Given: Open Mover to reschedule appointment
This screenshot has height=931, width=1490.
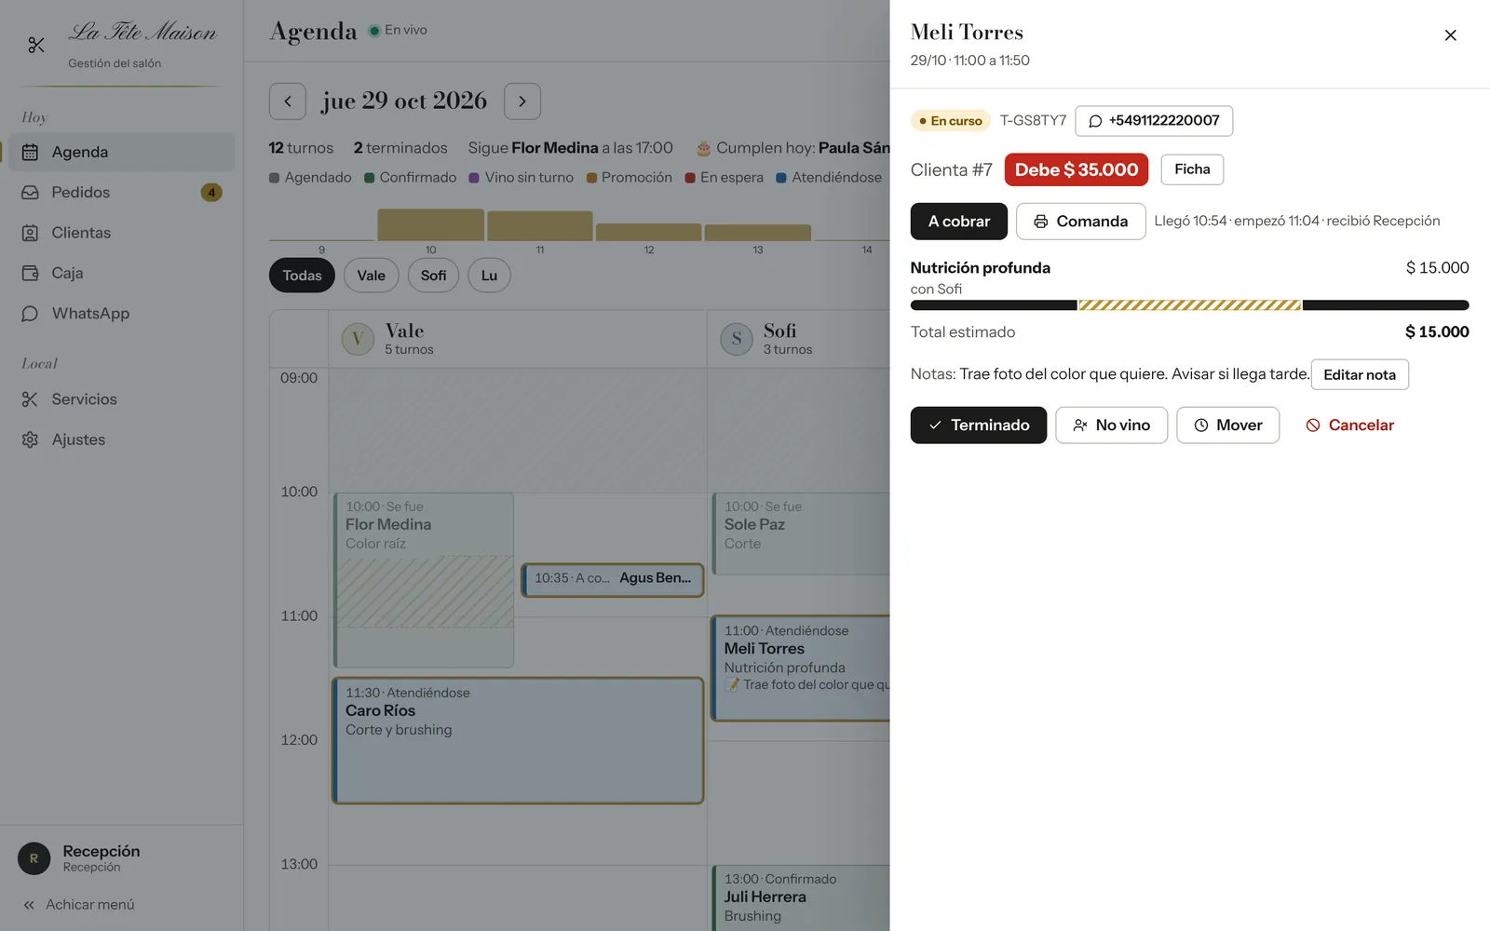Looking at the screenshot, I should coord(1227,425).
